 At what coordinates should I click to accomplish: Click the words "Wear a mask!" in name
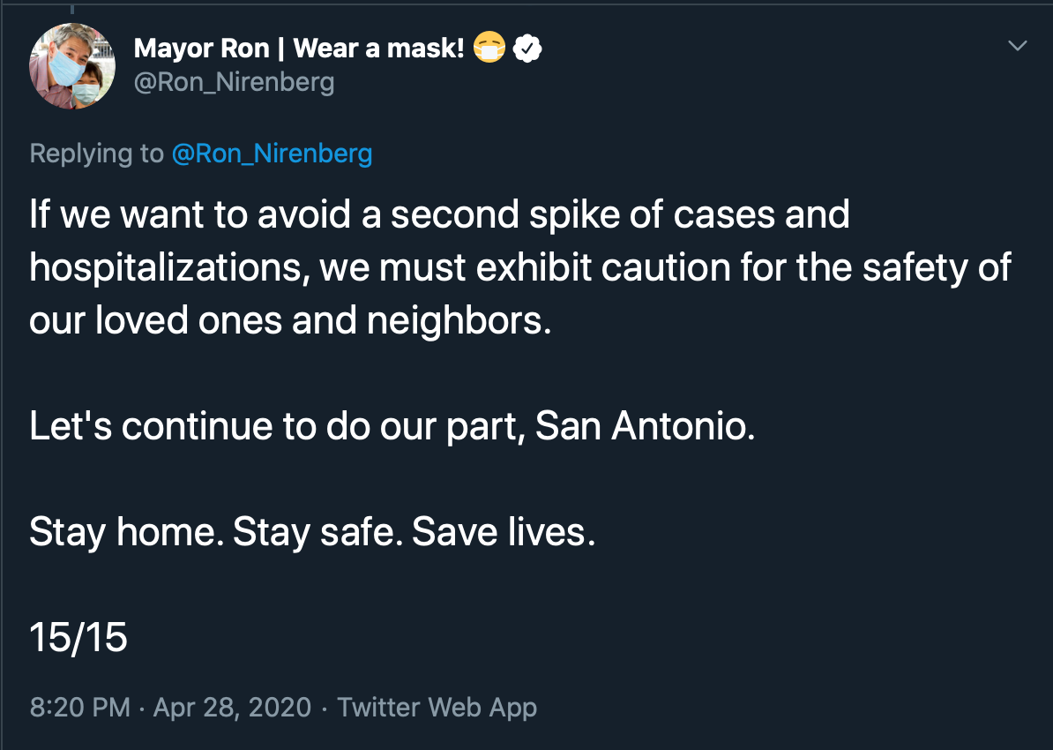click(x=378, y=49)
